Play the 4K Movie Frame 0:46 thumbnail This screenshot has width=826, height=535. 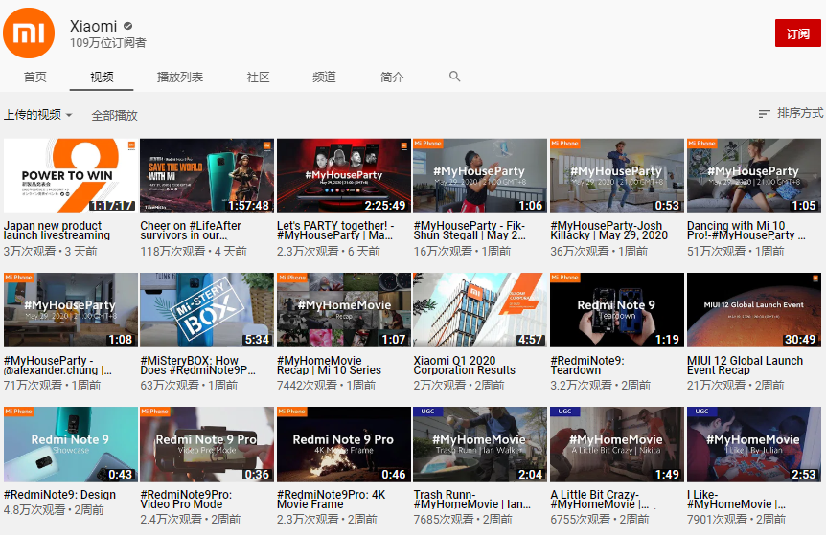click(x=343, y=444)
